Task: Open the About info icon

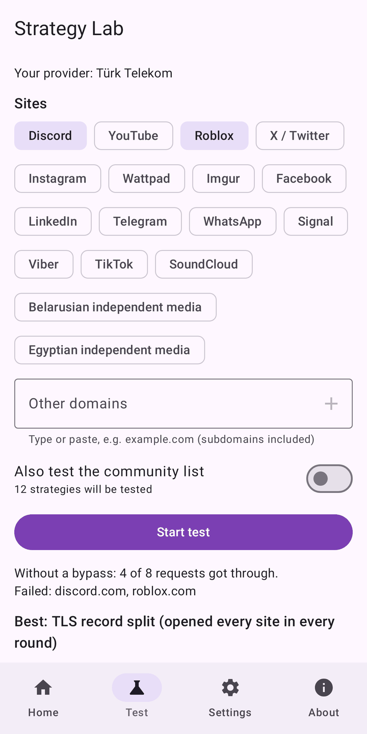Action: [324, 688]
